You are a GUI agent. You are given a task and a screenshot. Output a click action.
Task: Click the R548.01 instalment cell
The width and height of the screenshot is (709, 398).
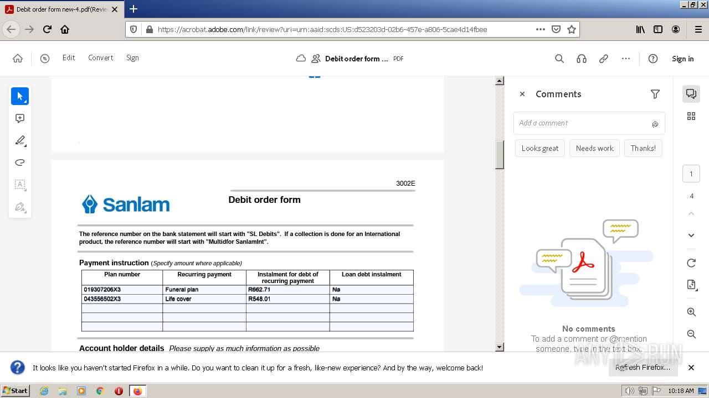288,299
